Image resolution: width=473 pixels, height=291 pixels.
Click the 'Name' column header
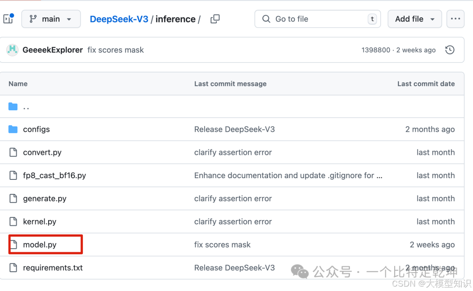(18, 84)
